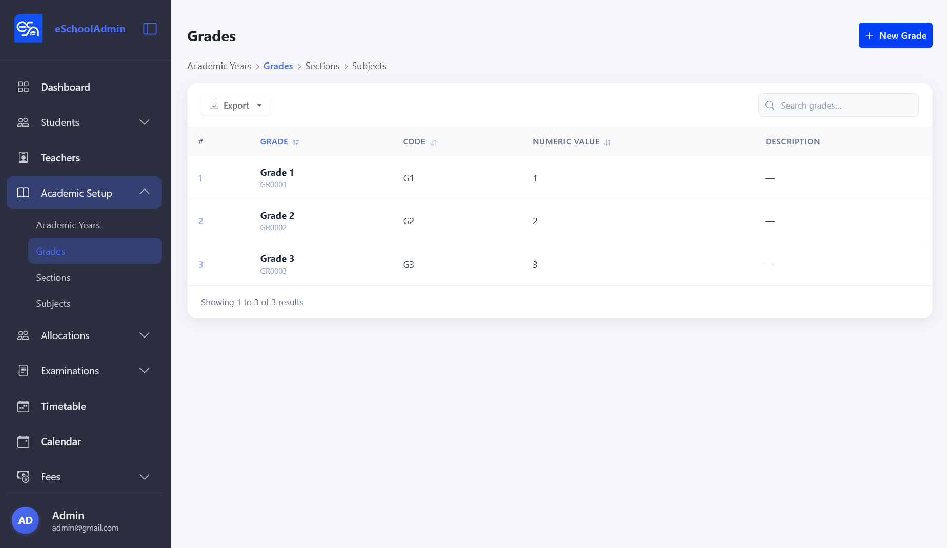Viewport: 948px width, 548px height.
Task: Open Timetable from the sidebar
Action: click(x=84, y=406)
